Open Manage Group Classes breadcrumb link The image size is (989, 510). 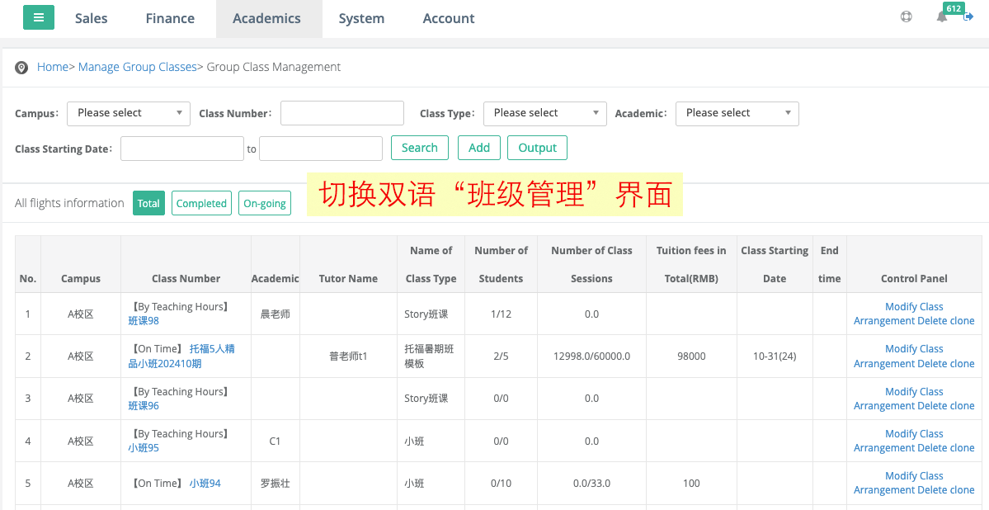pyautogui.click(x=137, y=67)
